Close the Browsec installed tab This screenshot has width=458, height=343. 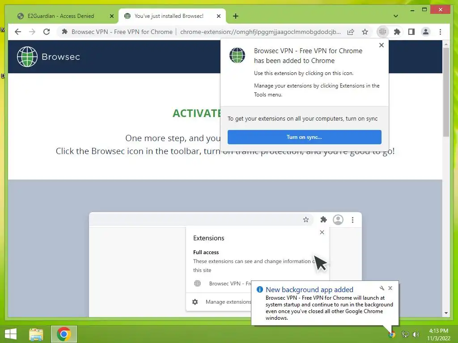[x=218, y=16]
